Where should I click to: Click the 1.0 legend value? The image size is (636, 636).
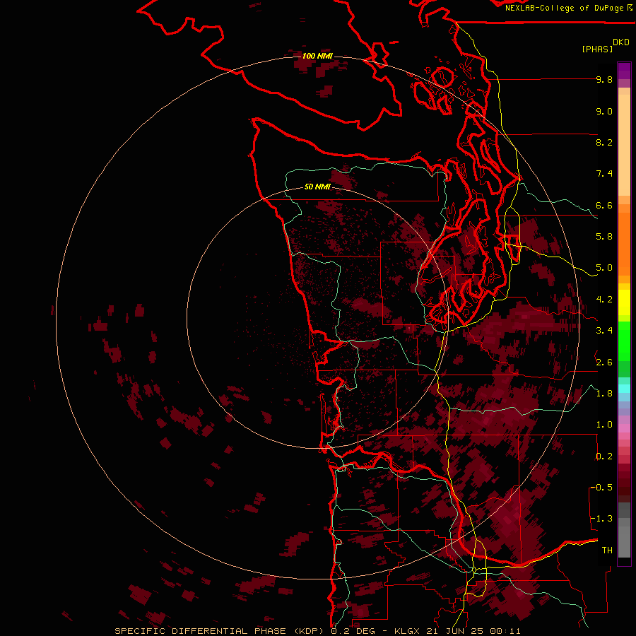(604, 425)
